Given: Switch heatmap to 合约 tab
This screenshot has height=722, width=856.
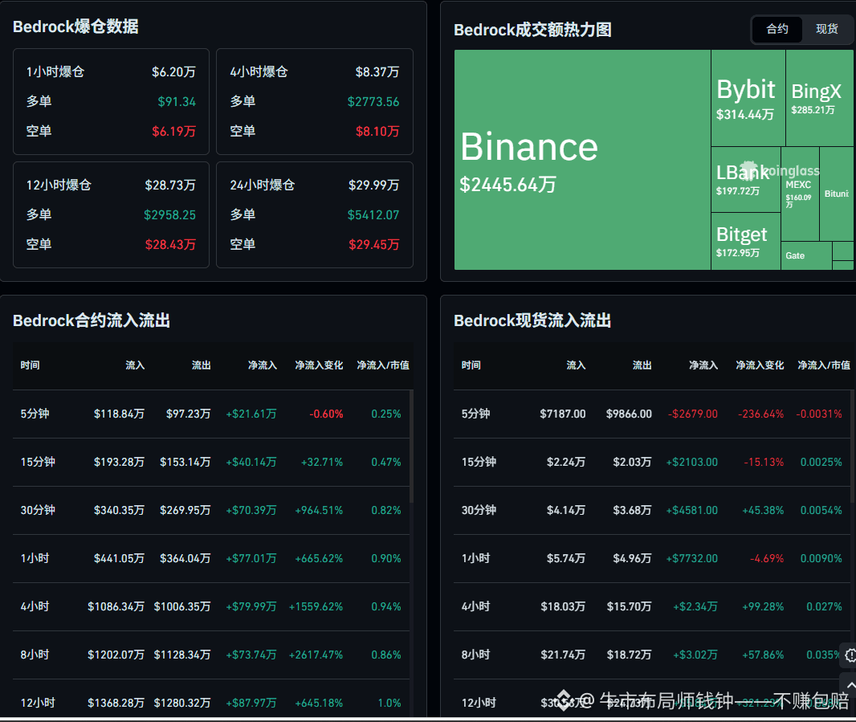Looking at the screenshot, I should point(777,29).
